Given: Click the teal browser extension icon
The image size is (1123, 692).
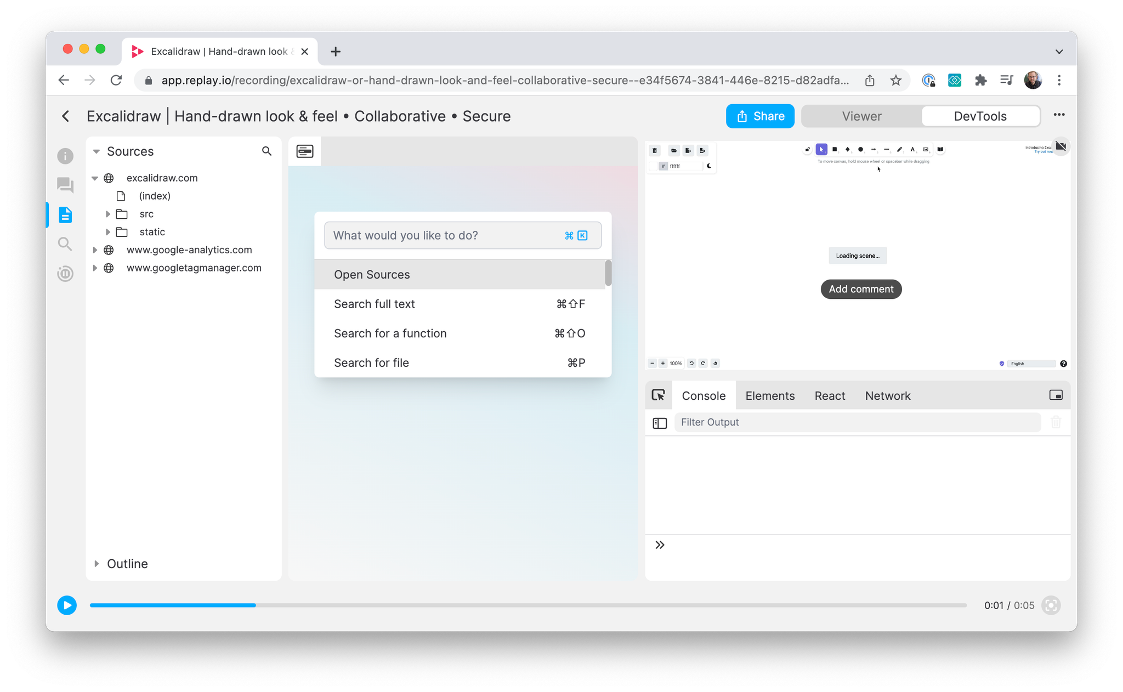Looking at the screenshot, I should click(955, 81).
